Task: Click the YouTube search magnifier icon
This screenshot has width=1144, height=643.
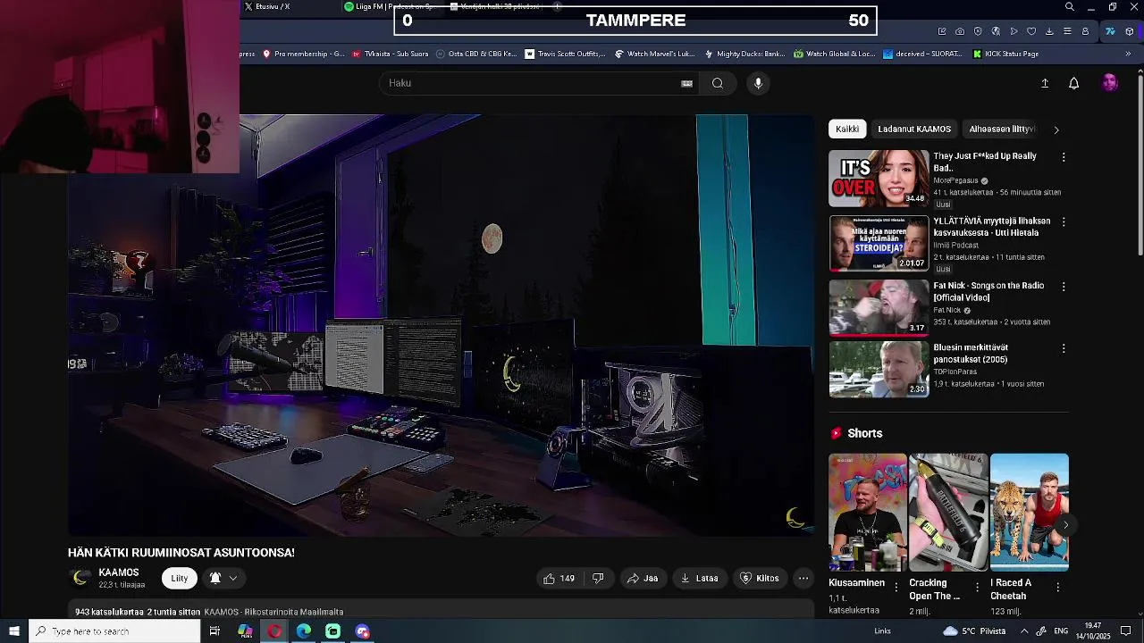Action: coord(717,83)
